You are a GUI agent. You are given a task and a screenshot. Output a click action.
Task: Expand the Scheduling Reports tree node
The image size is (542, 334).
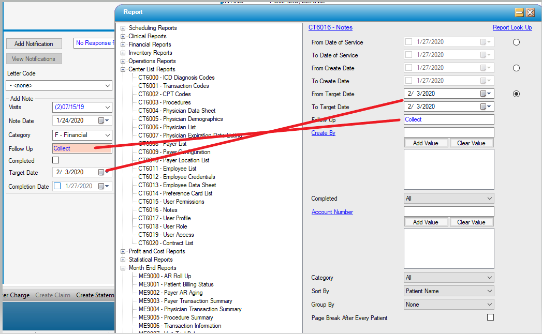point(123,28)
